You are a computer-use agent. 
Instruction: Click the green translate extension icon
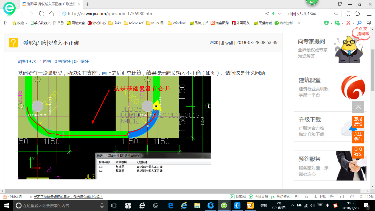pyautogui.click(x=337, y=23)
